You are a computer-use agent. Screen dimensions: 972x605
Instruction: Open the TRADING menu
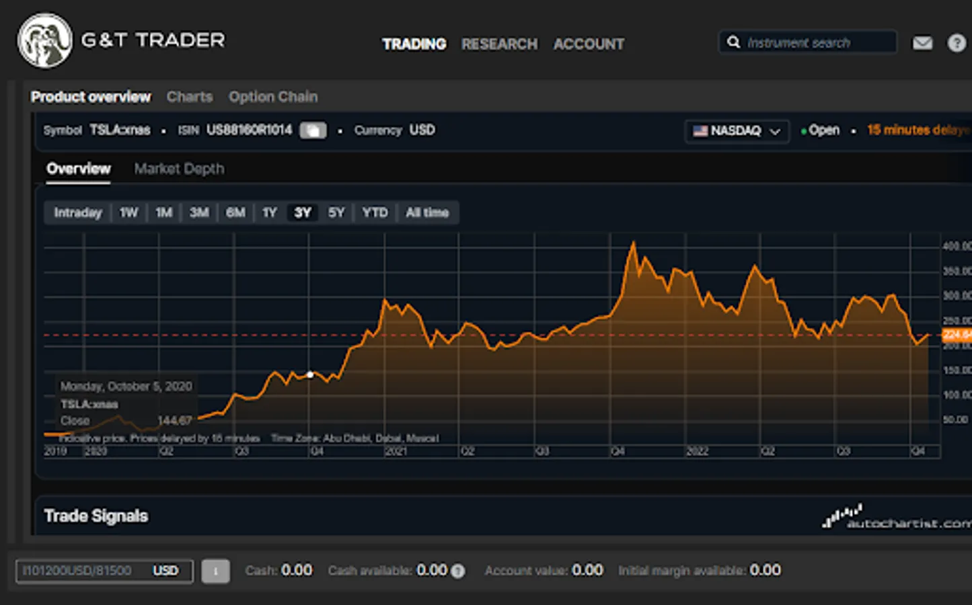click(x=414, y=44)
